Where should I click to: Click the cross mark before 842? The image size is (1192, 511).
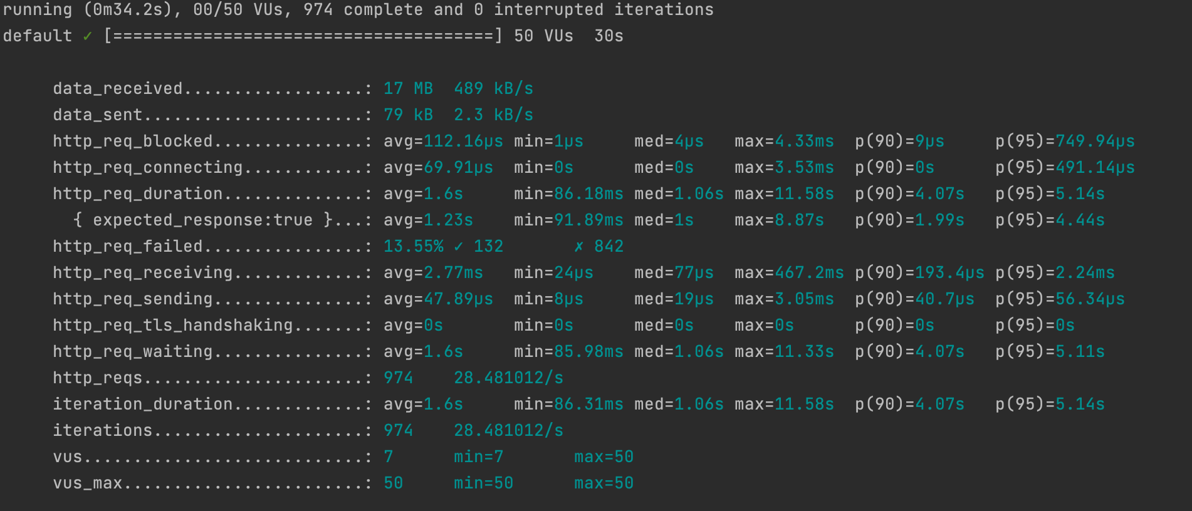579,247
